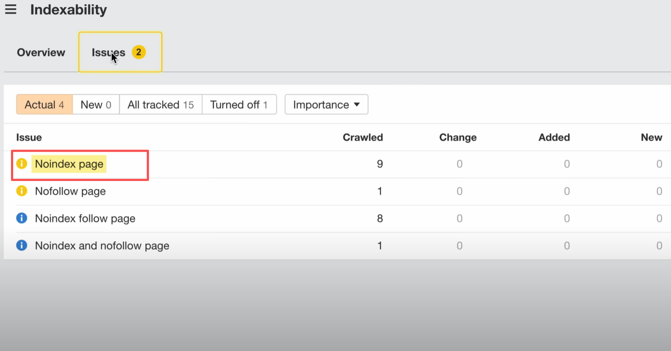Show Turned off 1 issues
This screenshot has width=671, height=351.
(x=239, y=105)
